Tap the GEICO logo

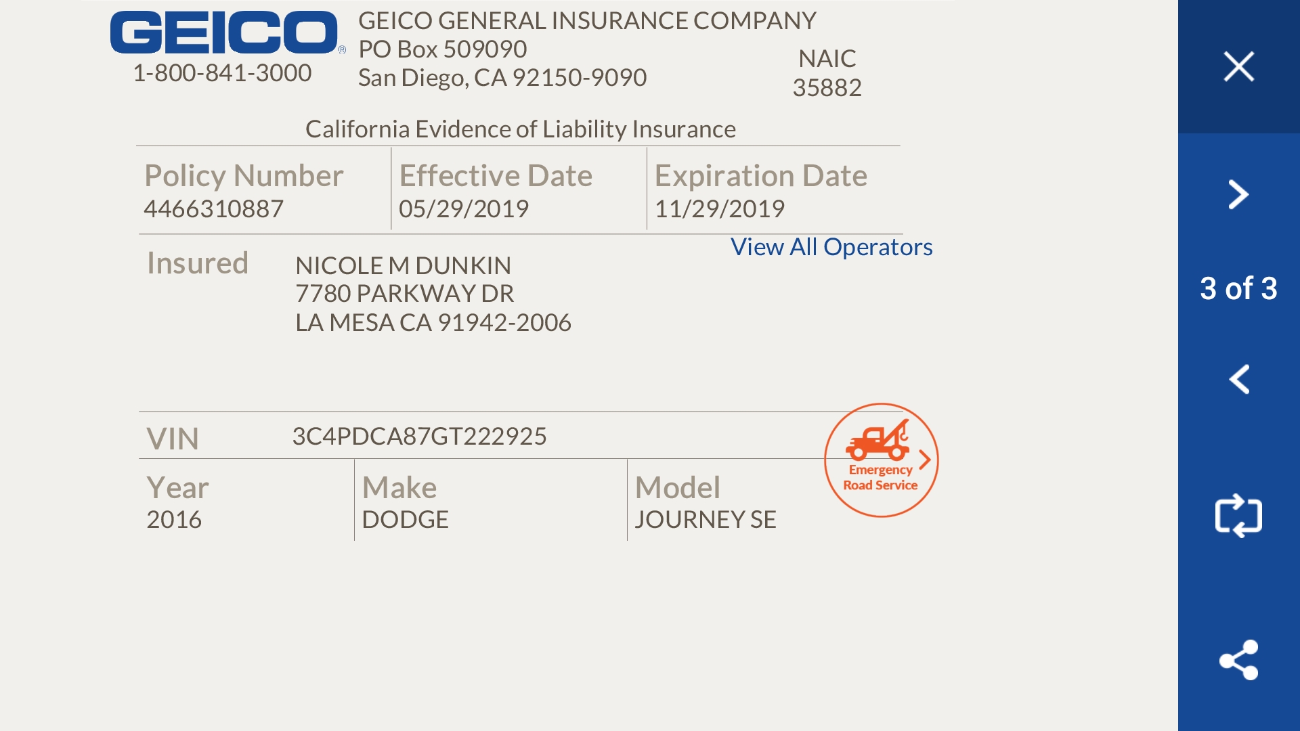(x=224, y=32)
